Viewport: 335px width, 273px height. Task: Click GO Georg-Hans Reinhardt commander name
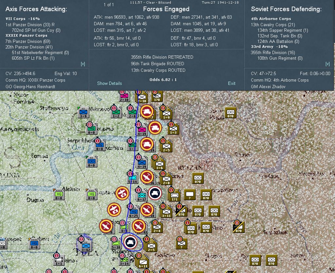point(30,87)
